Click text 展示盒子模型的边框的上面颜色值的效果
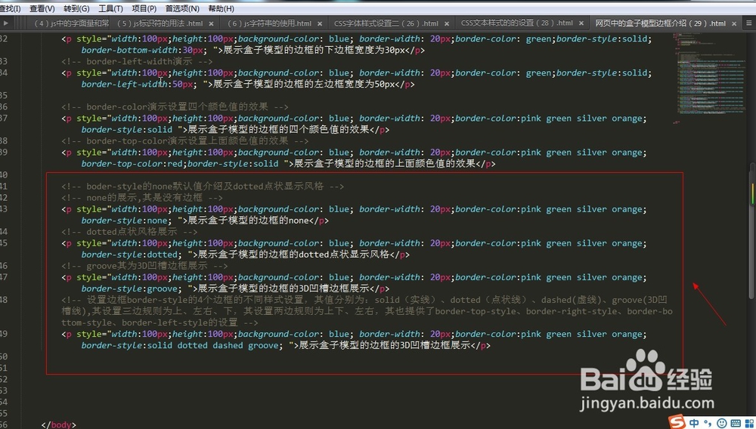756x429 pixels. (384, 164)
